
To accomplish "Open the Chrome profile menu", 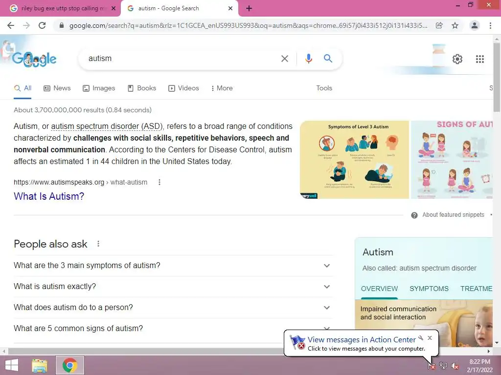I will click(x=475, y=25).
